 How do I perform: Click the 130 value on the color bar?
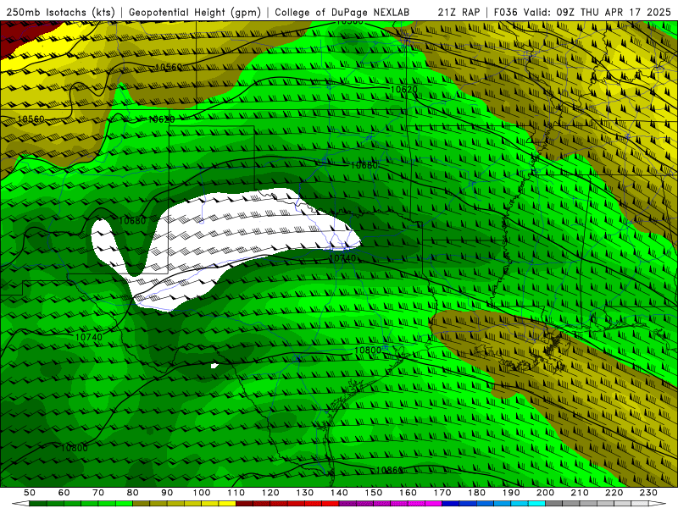click(305, 493)
